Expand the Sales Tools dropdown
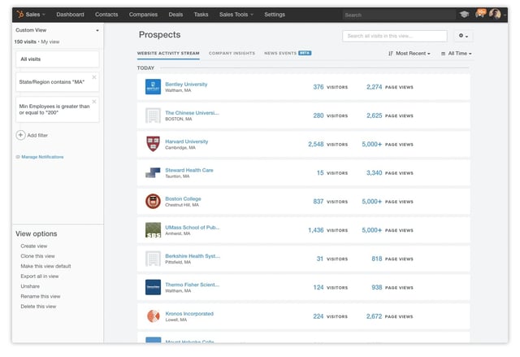 236,15
